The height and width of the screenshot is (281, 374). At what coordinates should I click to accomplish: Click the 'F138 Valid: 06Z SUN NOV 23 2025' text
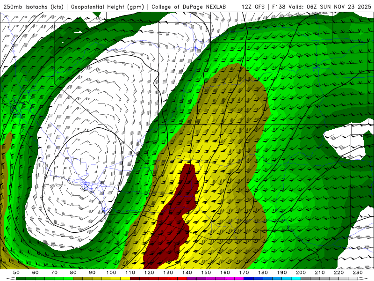click(322, 7)
